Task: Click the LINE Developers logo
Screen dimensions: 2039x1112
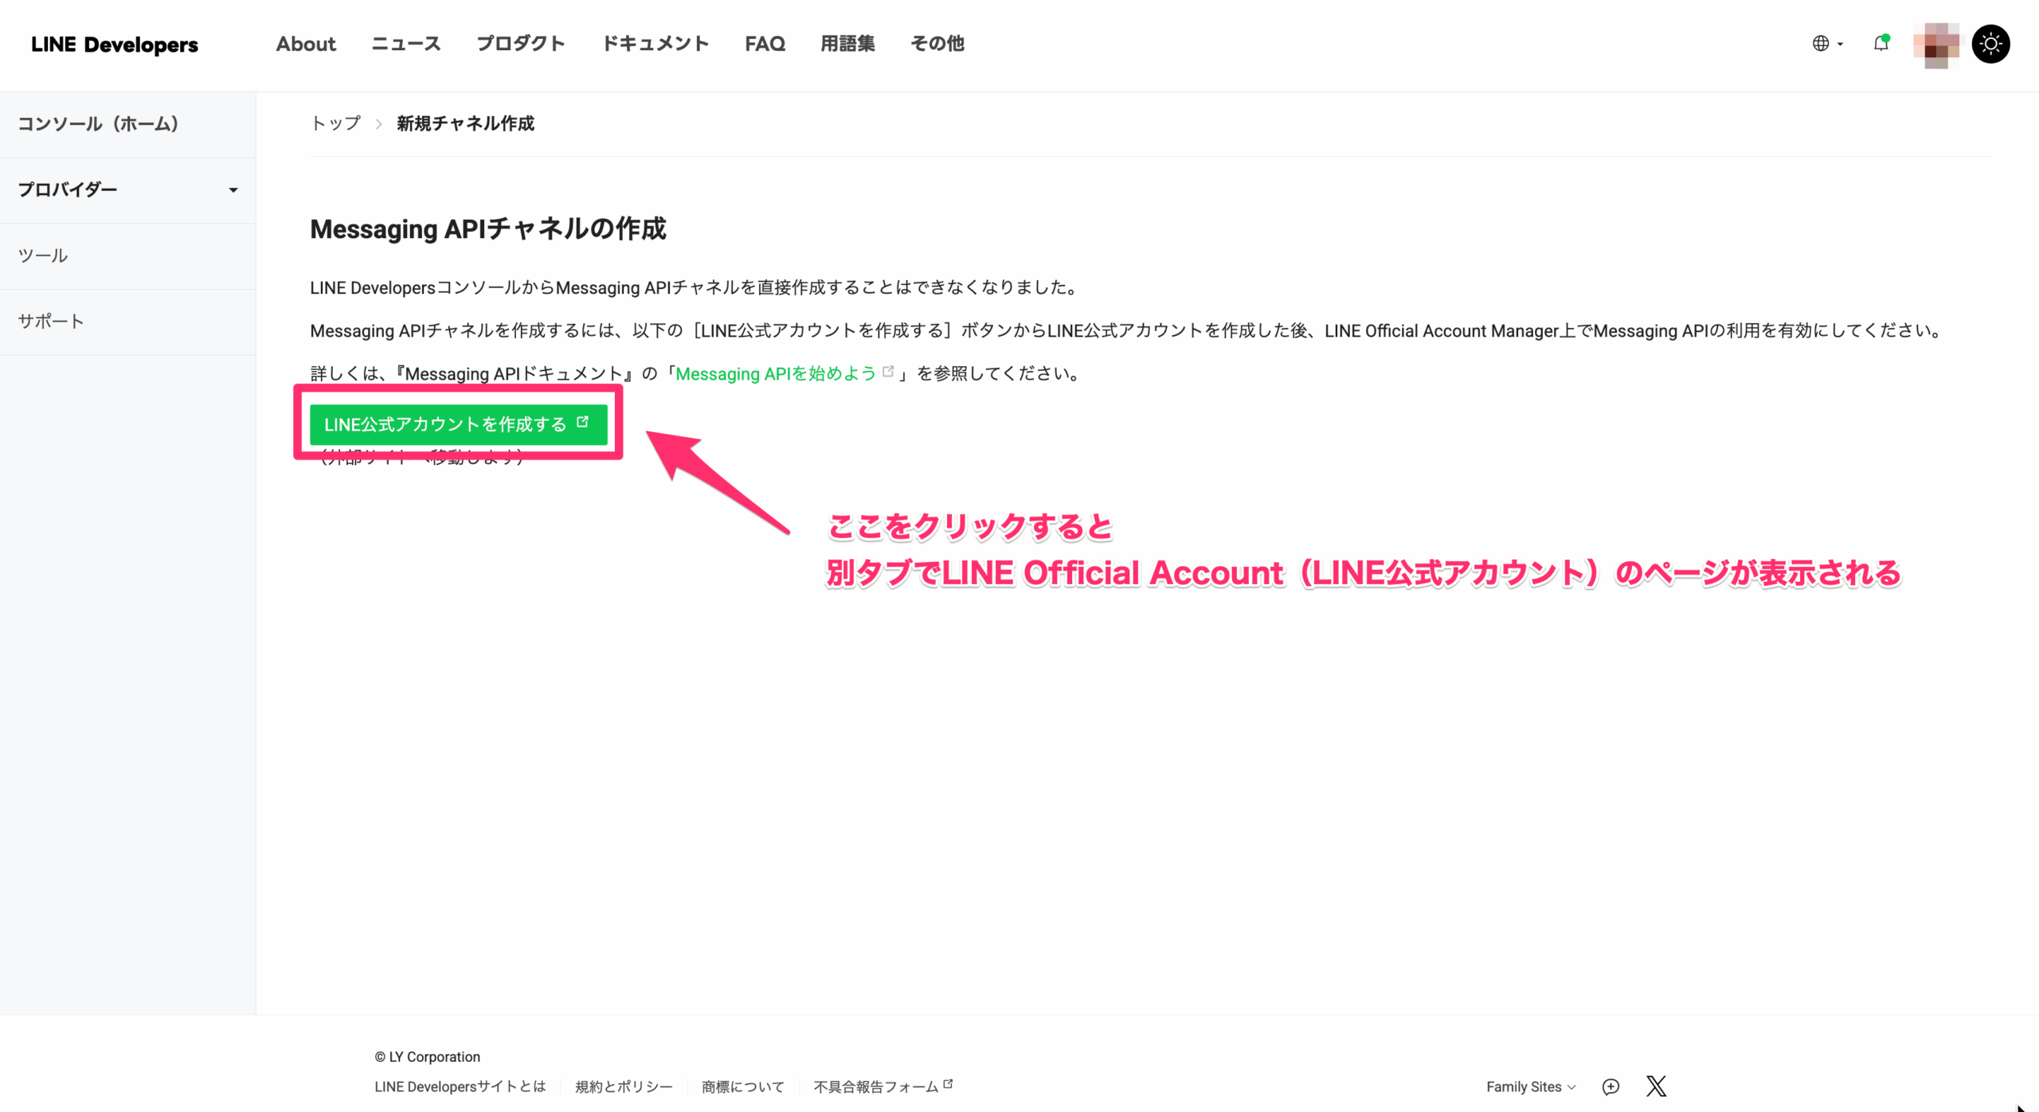Action: click(x=115, y=45)
